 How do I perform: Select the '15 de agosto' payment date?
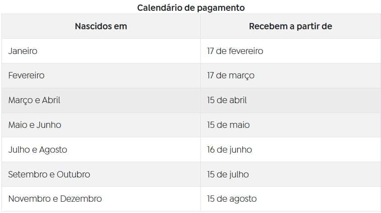coord(232,199)
